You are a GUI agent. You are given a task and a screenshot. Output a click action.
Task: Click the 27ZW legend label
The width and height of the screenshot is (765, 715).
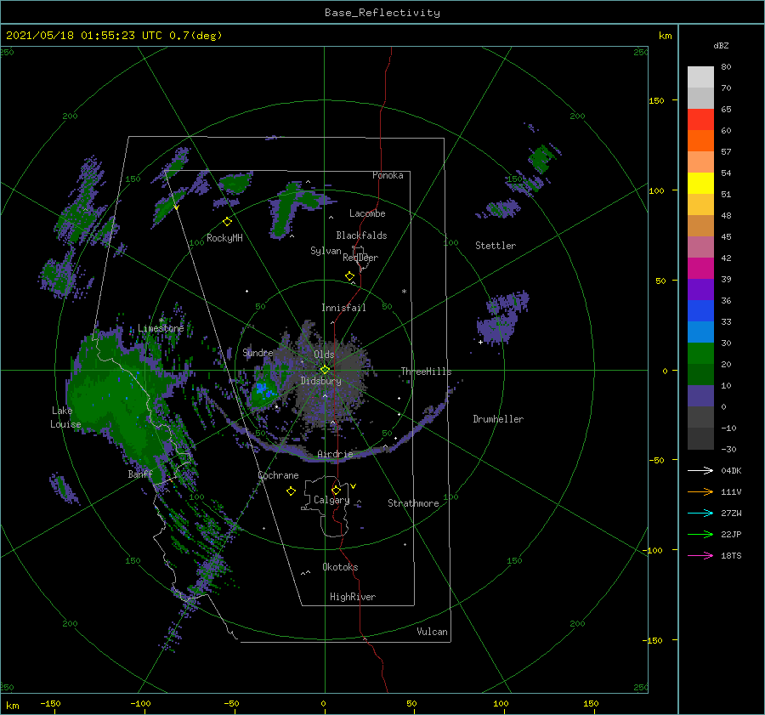(731, 513)
